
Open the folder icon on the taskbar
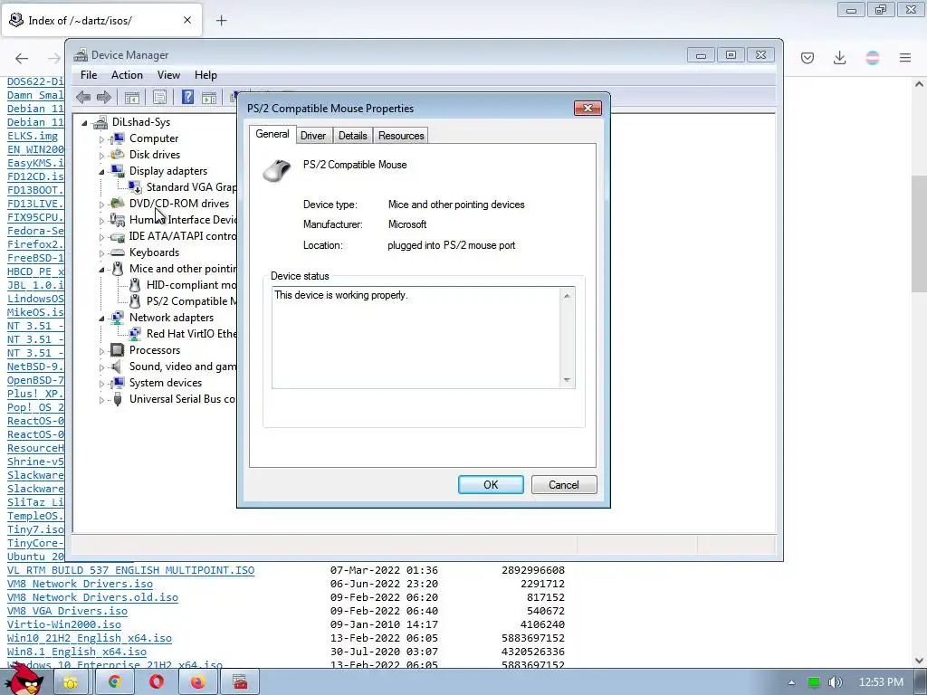pos(72,682)
